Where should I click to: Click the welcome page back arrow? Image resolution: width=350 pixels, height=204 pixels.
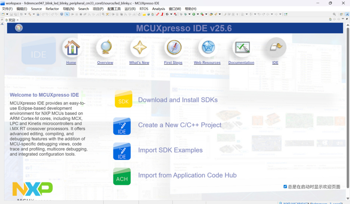[x=334, y=19]
